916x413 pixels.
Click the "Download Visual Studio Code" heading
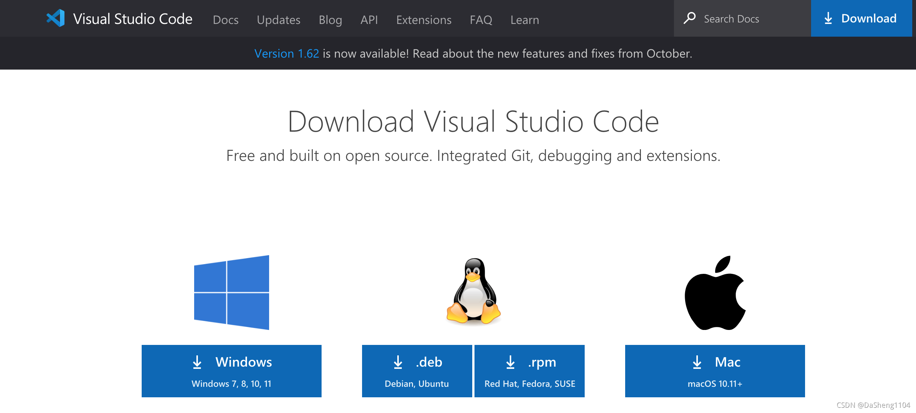coord(473,122)
